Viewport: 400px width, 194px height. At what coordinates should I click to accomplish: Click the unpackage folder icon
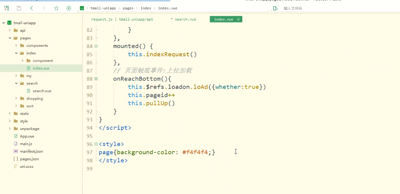coord(16,129)
